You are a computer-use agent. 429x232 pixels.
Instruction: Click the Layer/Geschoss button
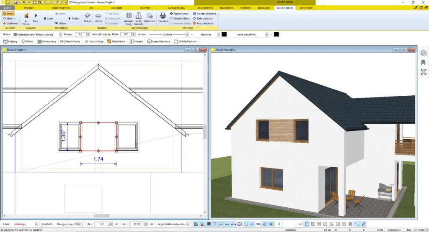click(x=159, y=41)
